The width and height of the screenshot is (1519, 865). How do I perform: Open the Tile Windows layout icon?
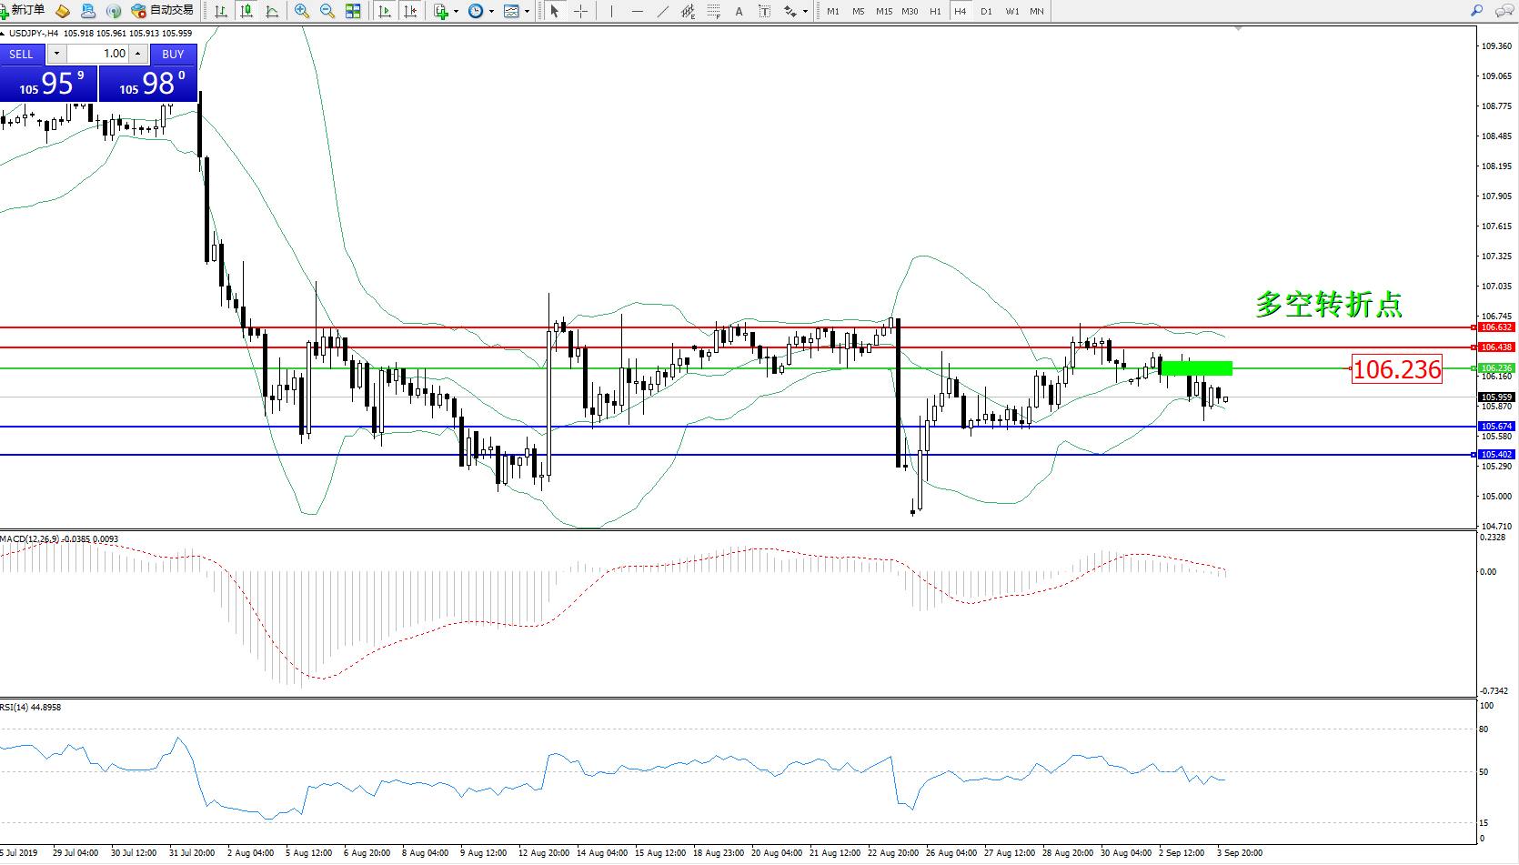pyautogui.click(x=353, y=11)
